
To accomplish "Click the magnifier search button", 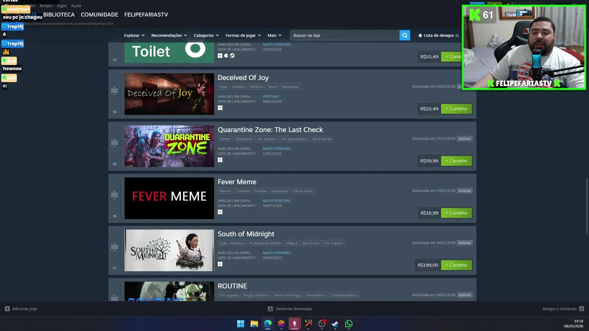I will (x=404, y=35).
